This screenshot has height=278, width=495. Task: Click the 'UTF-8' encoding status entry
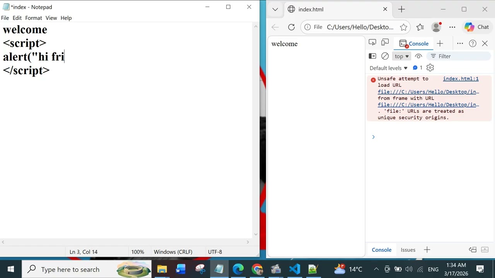(215, 252)
